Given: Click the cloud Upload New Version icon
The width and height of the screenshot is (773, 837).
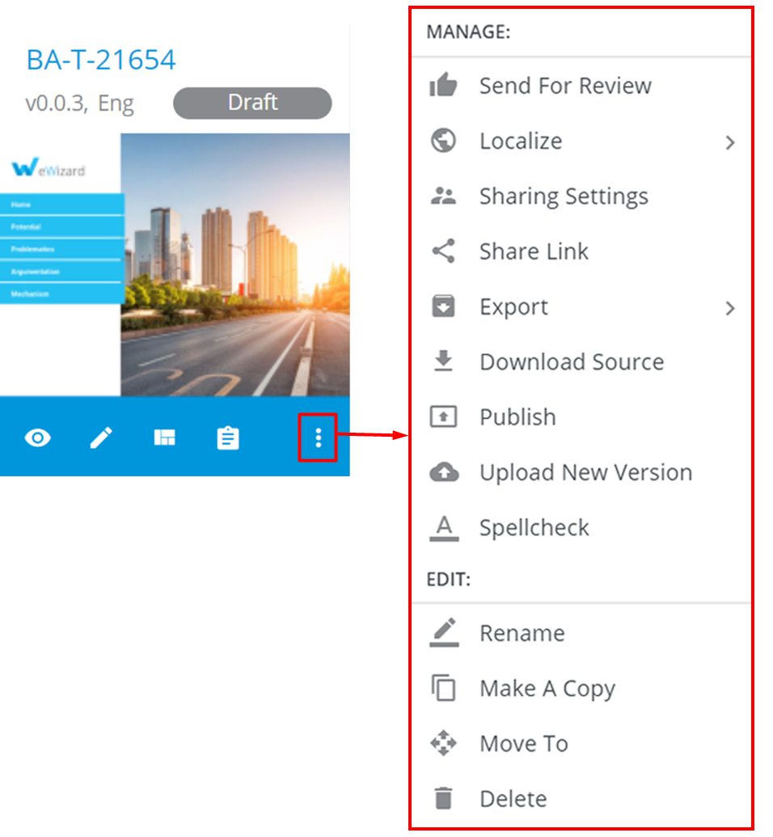Looking at the screenshot, I should [443, 472].
